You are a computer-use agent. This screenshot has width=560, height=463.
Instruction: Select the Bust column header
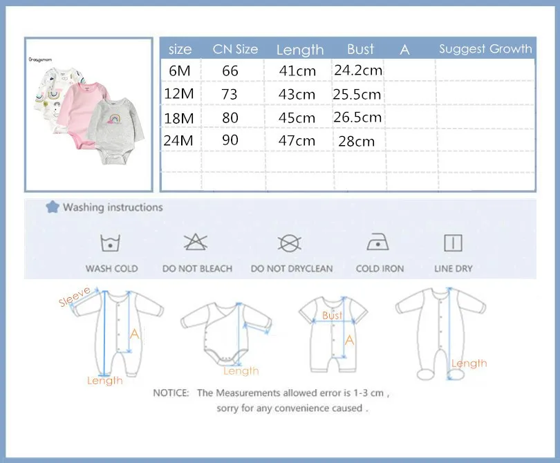coord(358,49)
